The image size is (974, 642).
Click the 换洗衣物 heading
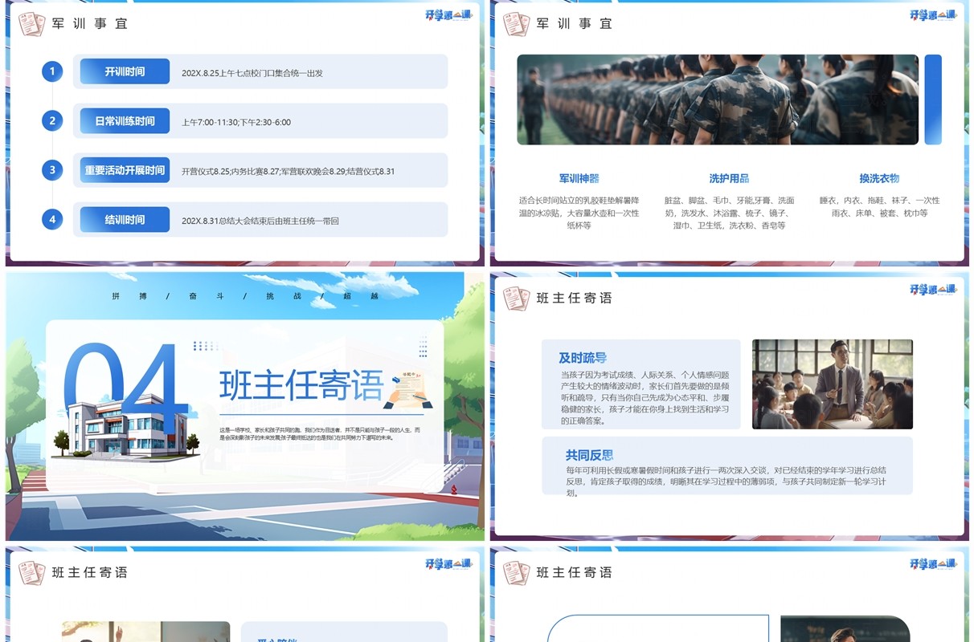click(879, 178)
